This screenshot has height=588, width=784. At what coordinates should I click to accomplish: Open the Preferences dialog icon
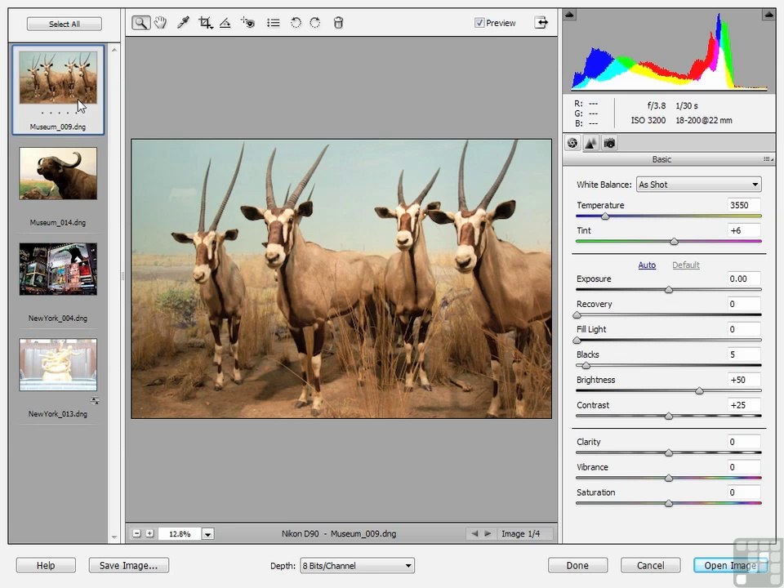273,23
